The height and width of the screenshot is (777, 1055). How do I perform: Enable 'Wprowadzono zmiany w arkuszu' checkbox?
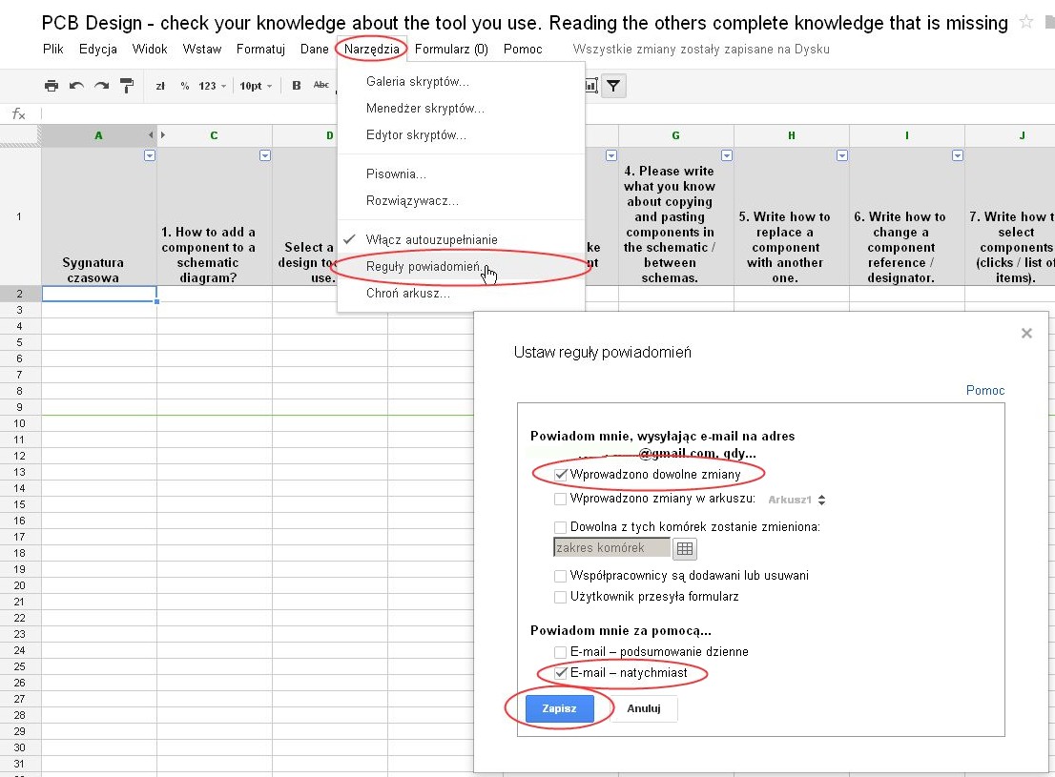560,500
